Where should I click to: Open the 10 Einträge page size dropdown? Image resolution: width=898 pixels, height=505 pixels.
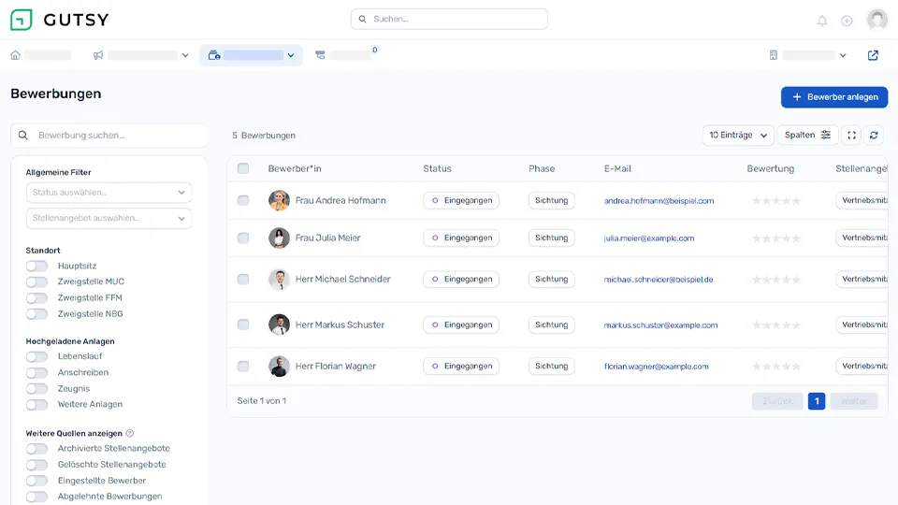pos(738,135)
